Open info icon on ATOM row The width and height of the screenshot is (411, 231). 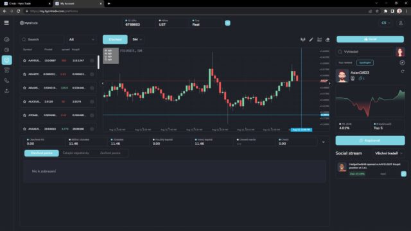(x=92, y=116)
